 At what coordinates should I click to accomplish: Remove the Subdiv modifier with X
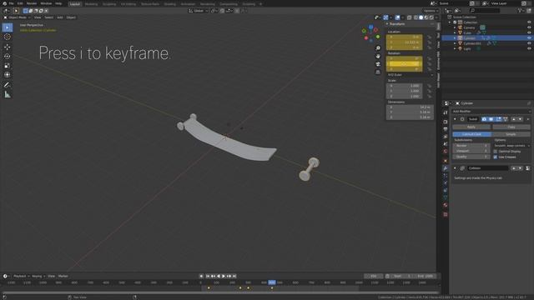(x=528, y=119)
